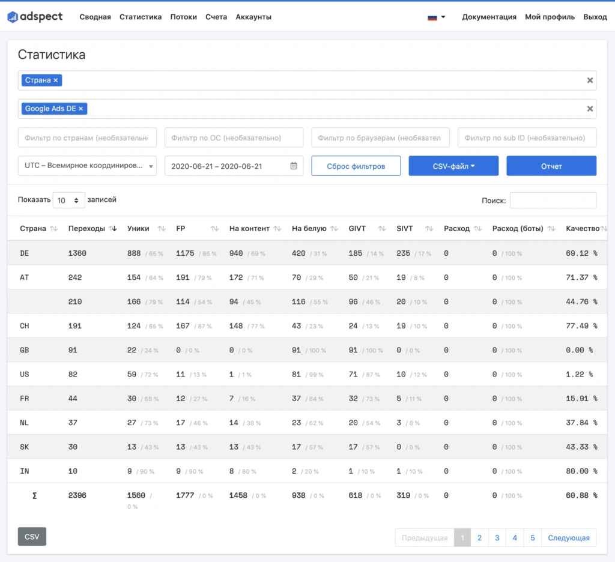The image size is (615, 562).
Task: Click the 60.88 % total quality value
Action: [x=581, y=495]
